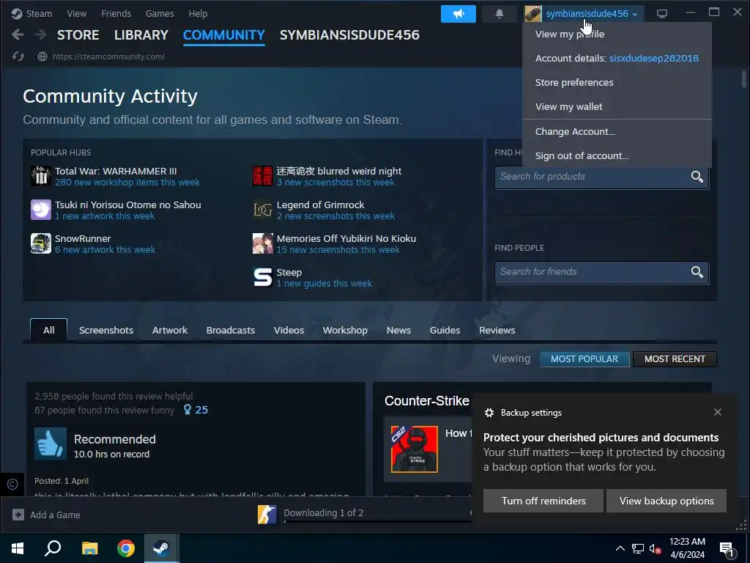The width and height of the screenshot is (750, 563).
Task: Choose Store preferences
Action: [574, 82]
